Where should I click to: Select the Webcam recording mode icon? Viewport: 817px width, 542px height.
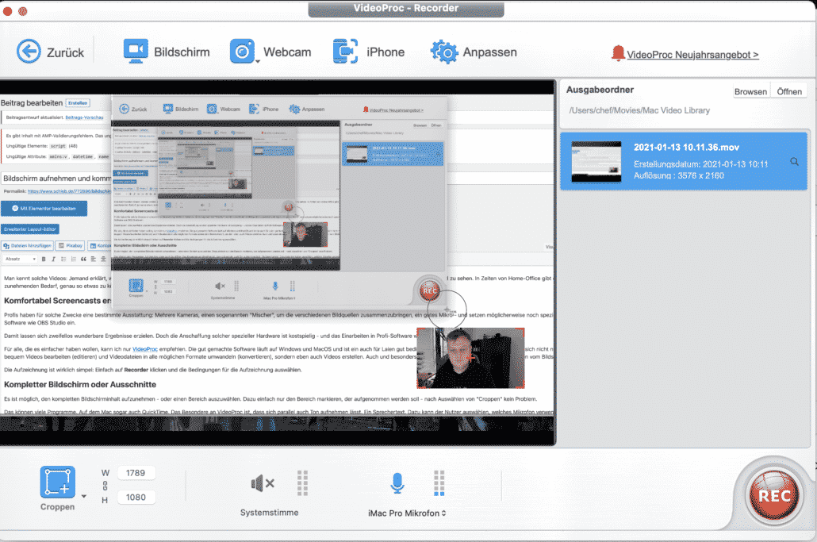click(242, 51)
